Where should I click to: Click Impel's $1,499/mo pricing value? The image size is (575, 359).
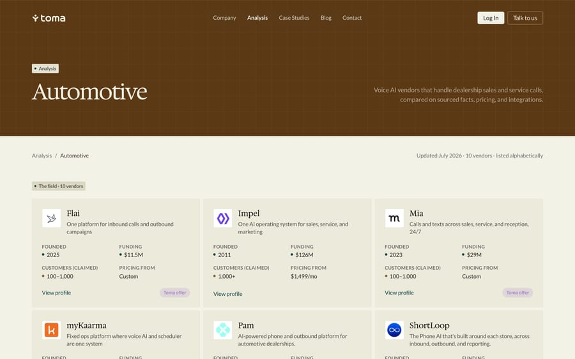(304, 276)
